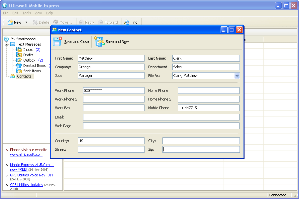Open the File As dropdown arrow
299x199 pixels.
coord(237,76)
